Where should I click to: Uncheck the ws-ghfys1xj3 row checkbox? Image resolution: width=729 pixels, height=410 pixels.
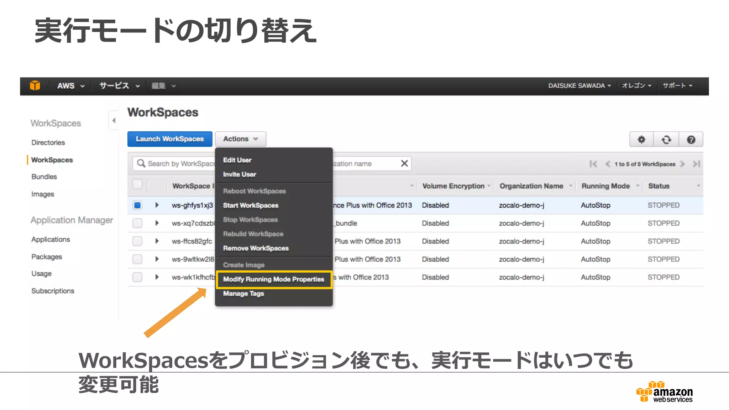(137, 205)
